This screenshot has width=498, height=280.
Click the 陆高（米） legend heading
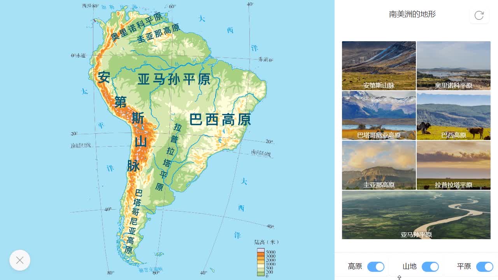click(267, 242)
